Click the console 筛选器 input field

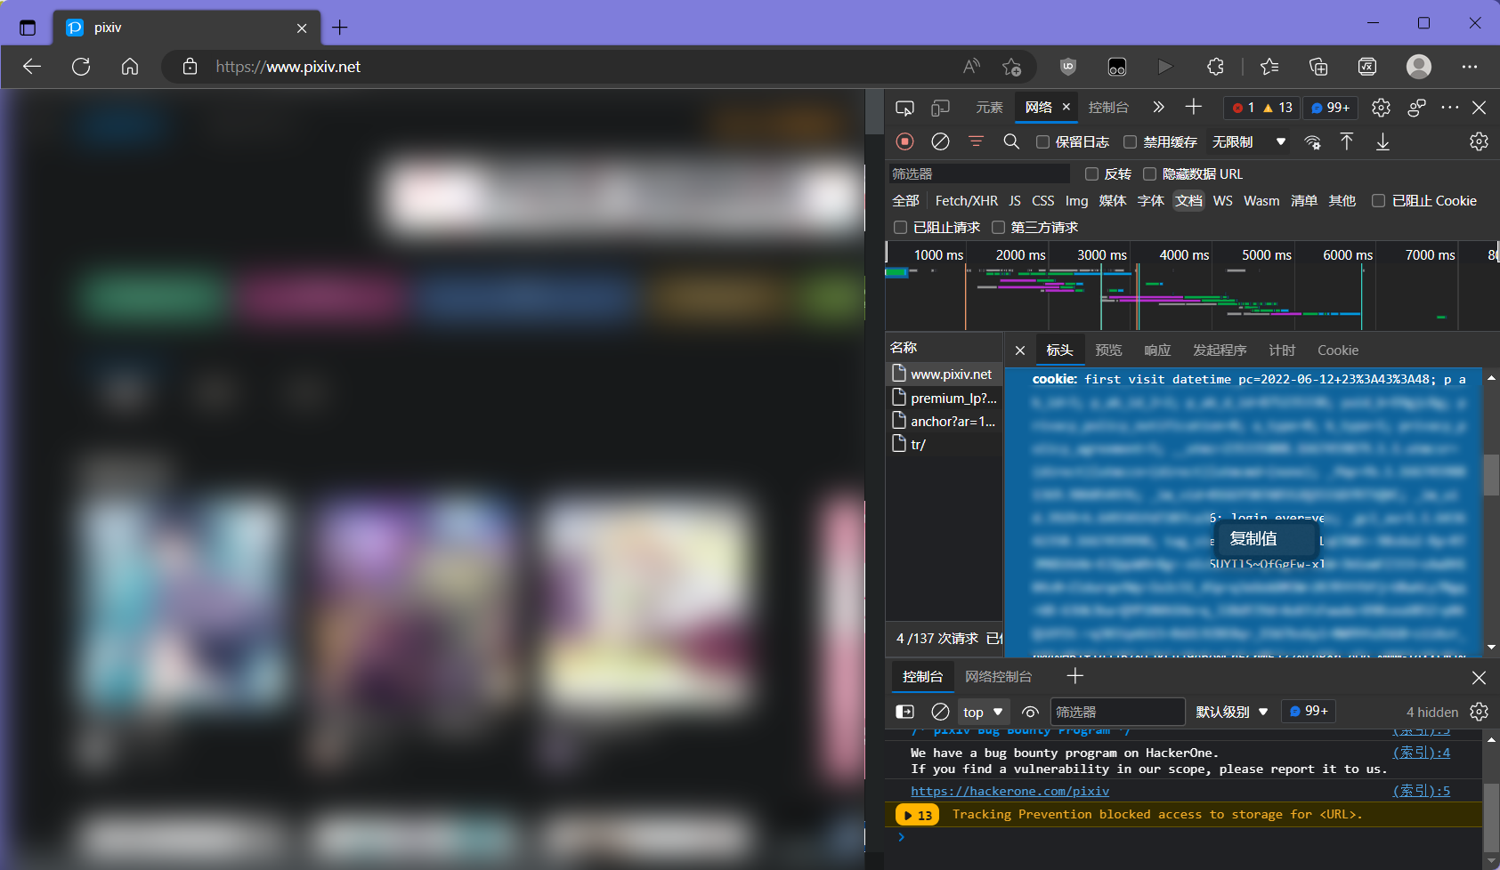(x=1117, y=713)
